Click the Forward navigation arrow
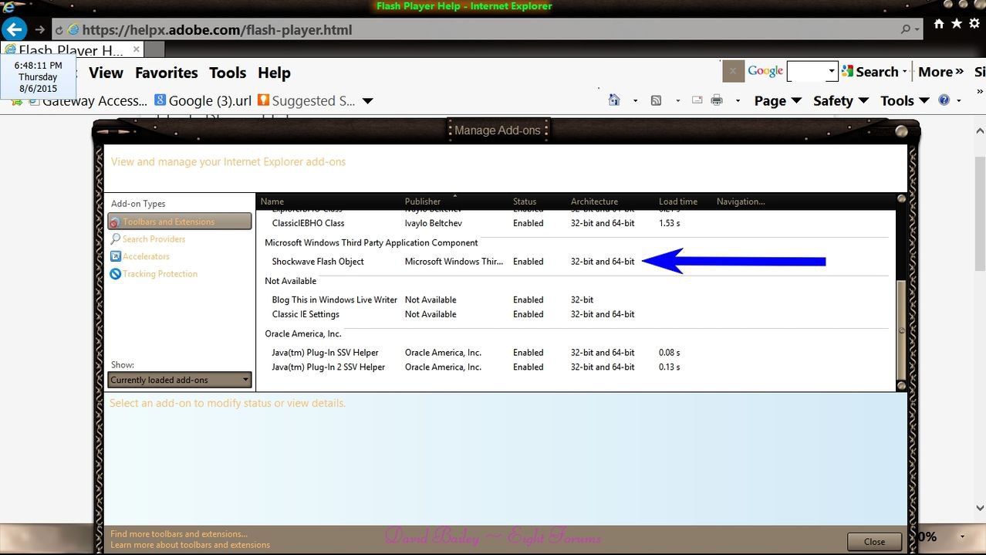 (39, 30)
